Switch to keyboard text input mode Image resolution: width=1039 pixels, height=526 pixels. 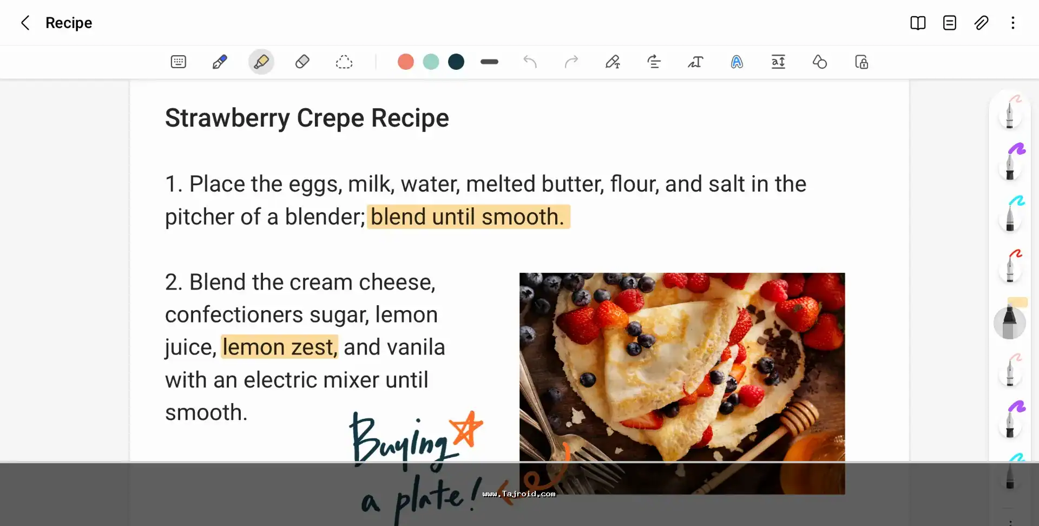click(x=179, y=62)
